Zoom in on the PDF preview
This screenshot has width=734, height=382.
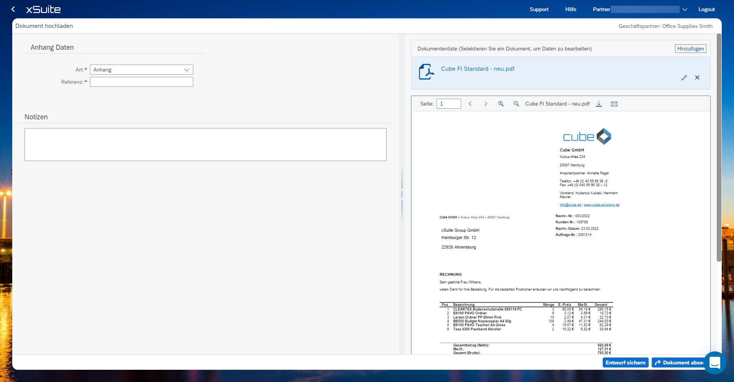[x=501, y=104]
